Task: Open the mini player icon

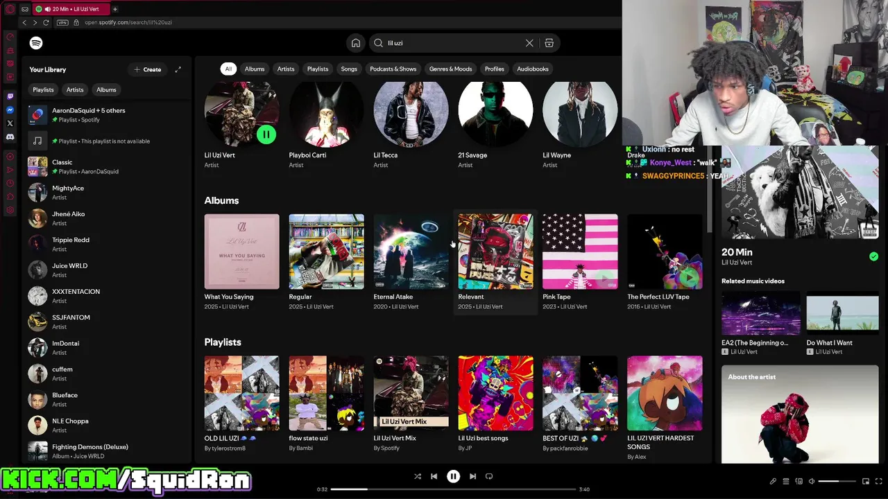Action: click(x=866, y=481)
